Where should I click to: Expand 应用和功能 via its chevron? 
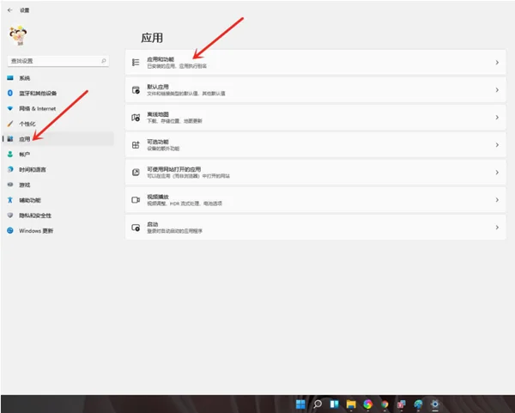(x=497, y=63)
